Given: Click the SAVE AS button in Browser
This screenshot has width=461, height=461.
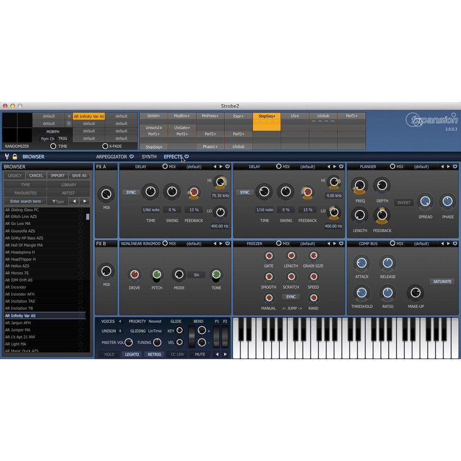Looking at the screenshot, I should pyautogui.click(x=79, y=175).
